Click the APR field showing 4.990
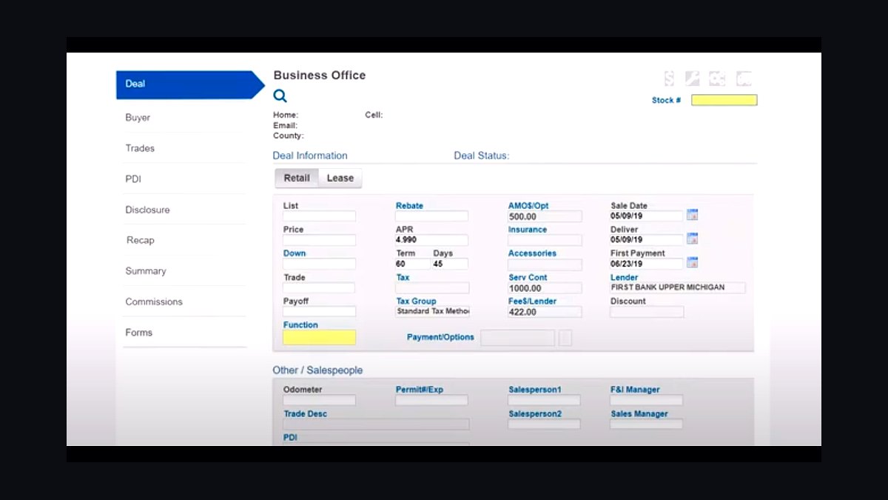 point(432,240)
